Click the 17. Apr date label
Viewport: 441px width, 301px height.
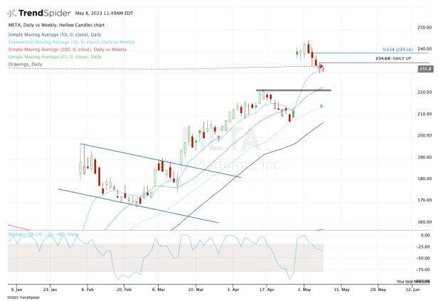pos(267,290)
